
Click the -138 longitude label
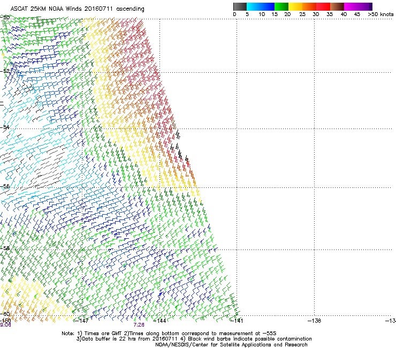pyautogui.click(x=314, y=321)
